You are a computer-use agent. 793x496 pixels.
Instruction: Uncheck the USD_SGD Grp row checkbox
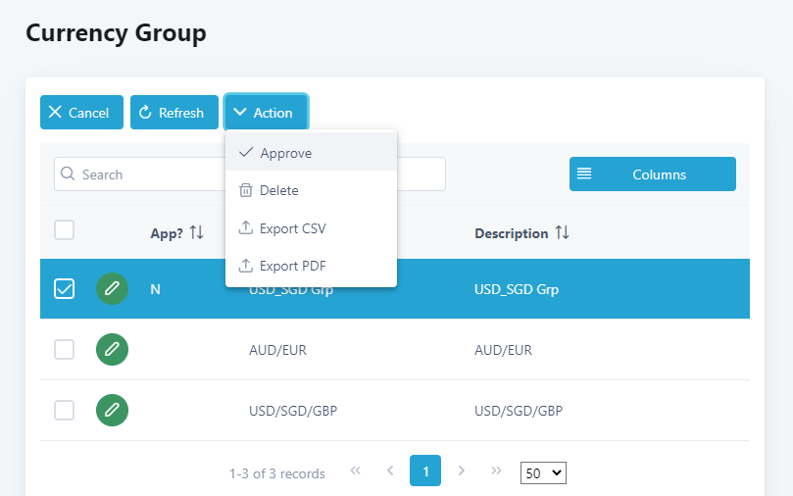pyautogui.click(x=65, y=289)
